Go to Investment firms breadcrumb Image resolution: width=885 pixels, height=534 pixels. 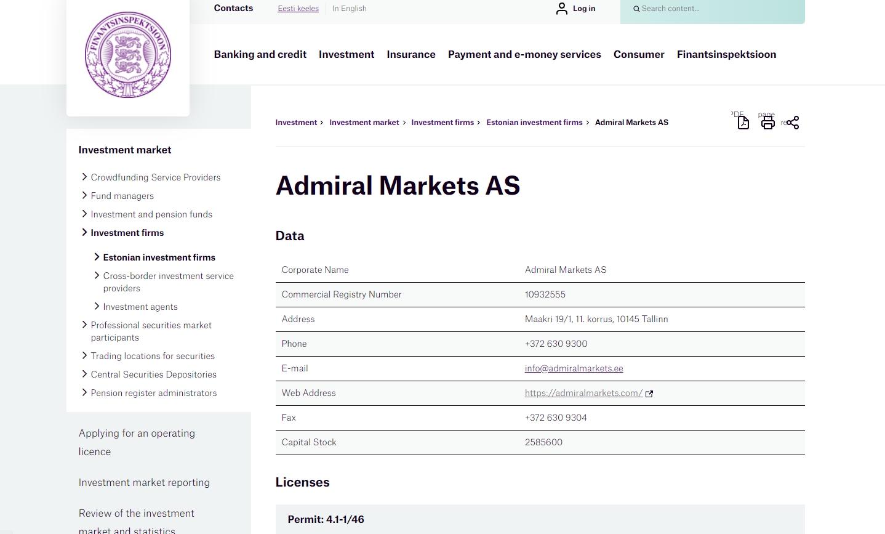[442, 123]
